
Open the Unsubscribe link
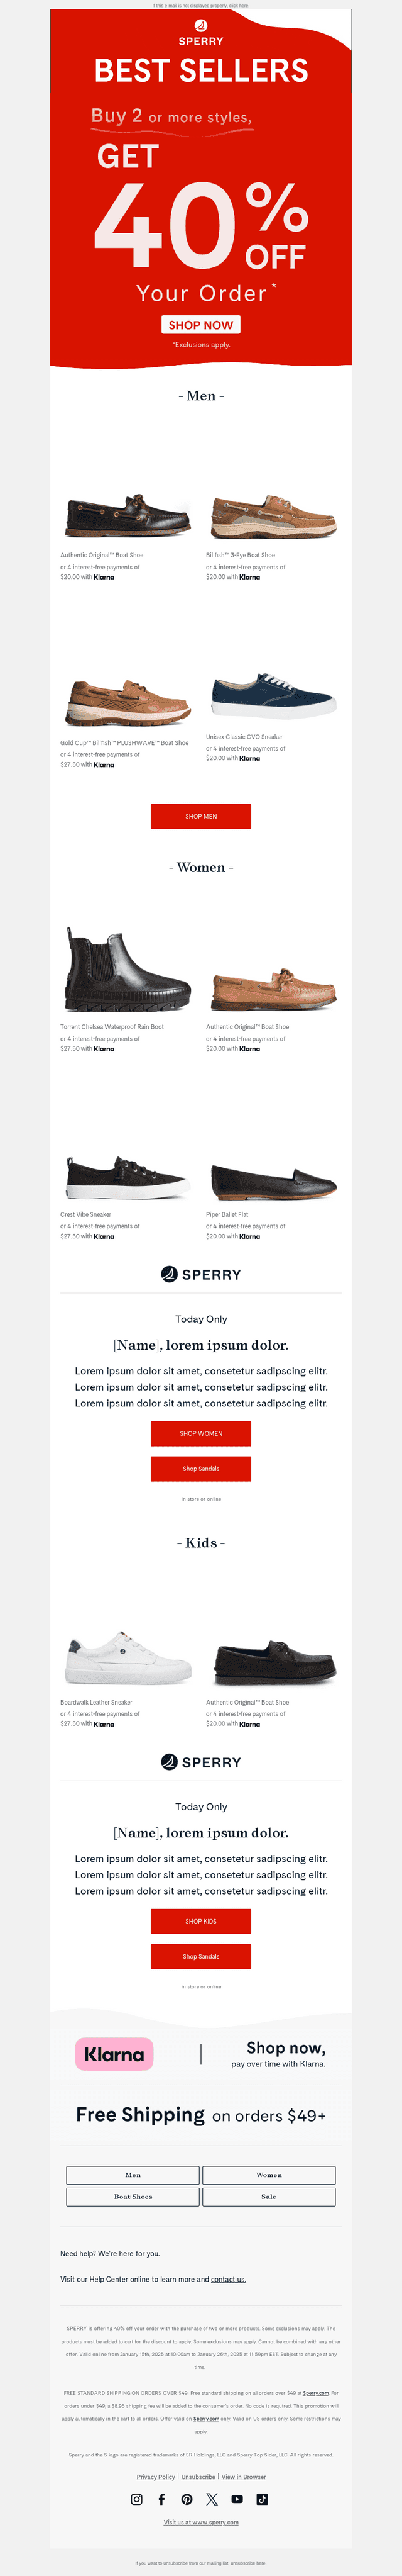click(x=197, y=2476)
